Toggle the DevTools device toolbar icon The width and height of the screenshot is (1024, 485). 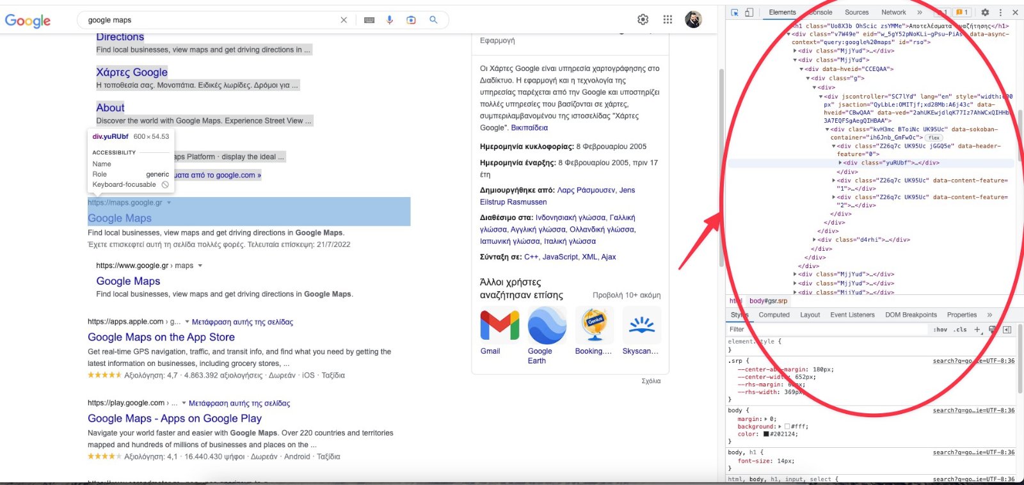click(749, 12)
